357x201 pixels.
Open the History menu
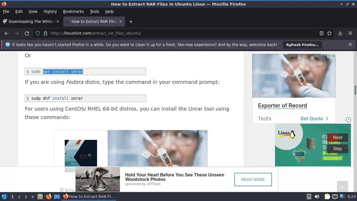click(50, 11)
